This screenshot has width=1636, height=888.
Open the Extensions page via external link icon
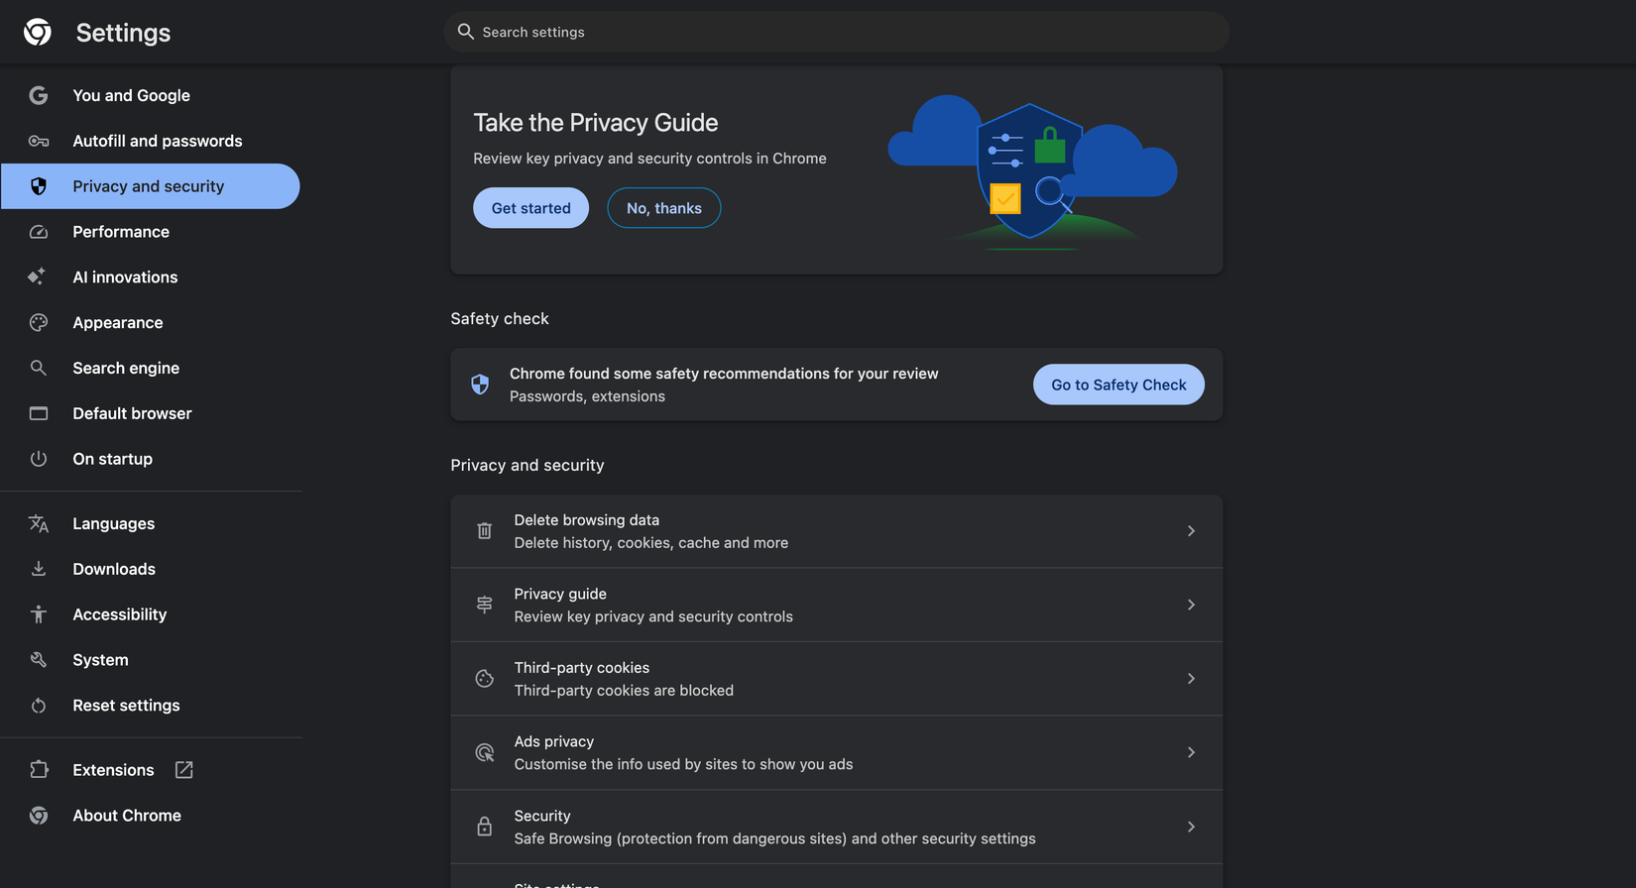[183, 769]
